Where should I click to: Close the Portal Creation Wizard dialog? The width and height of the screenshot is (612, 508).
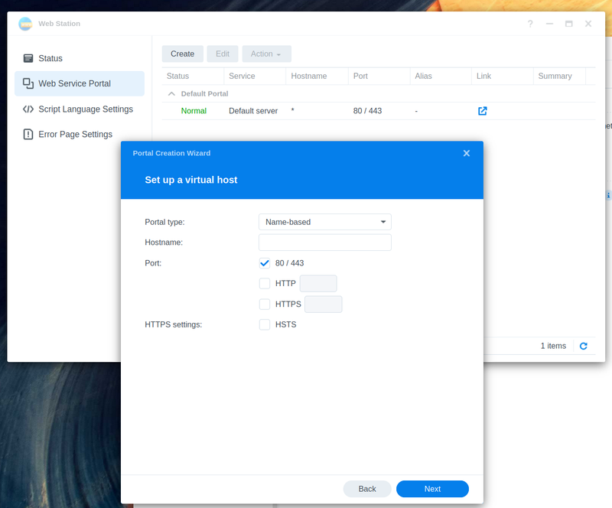point(467,153)
